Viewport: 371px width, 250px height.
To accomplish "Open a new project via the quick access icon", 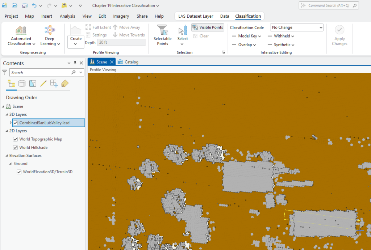I will point(5,5).
